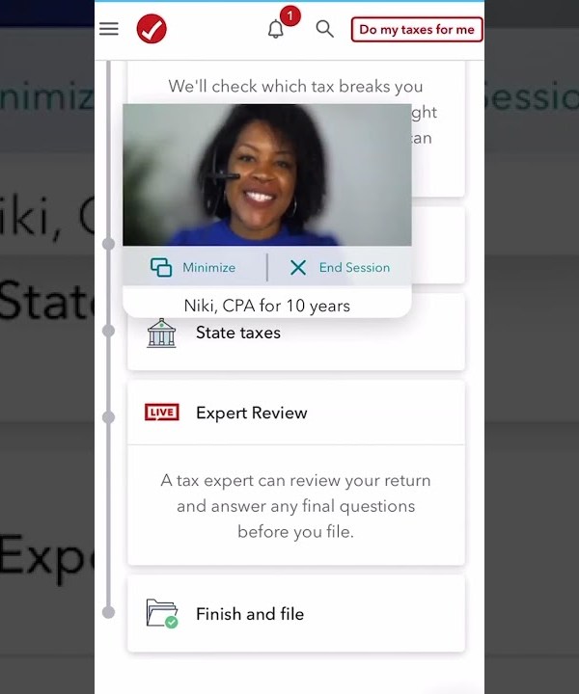The image size is (579, 694).
Task: Click the expert video feed
Action: 267,174
